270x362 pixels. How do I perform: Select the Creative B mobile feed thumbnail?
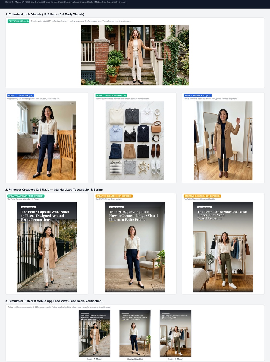click(135, 334)
